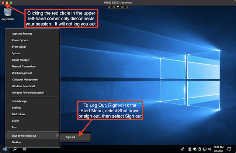236x153 pixels.
Task: Open the People icon in system tray
Action: [183, 149]
